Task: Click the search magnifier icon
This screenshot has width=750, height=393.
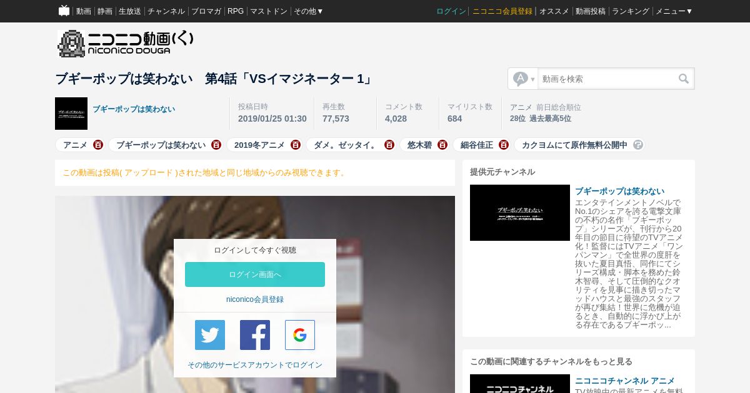Action: tap(684, 79)
